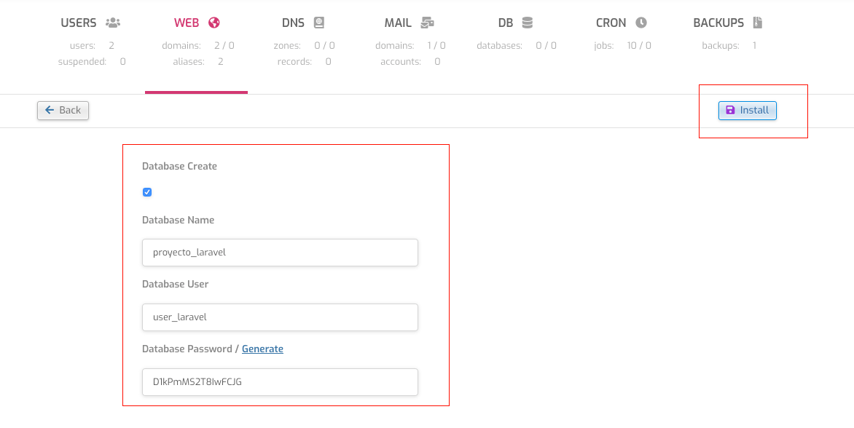Click the CRON clock icon
Image resolution: width=854 pixels, height=428 pixels.
click(x=641, y=23)
